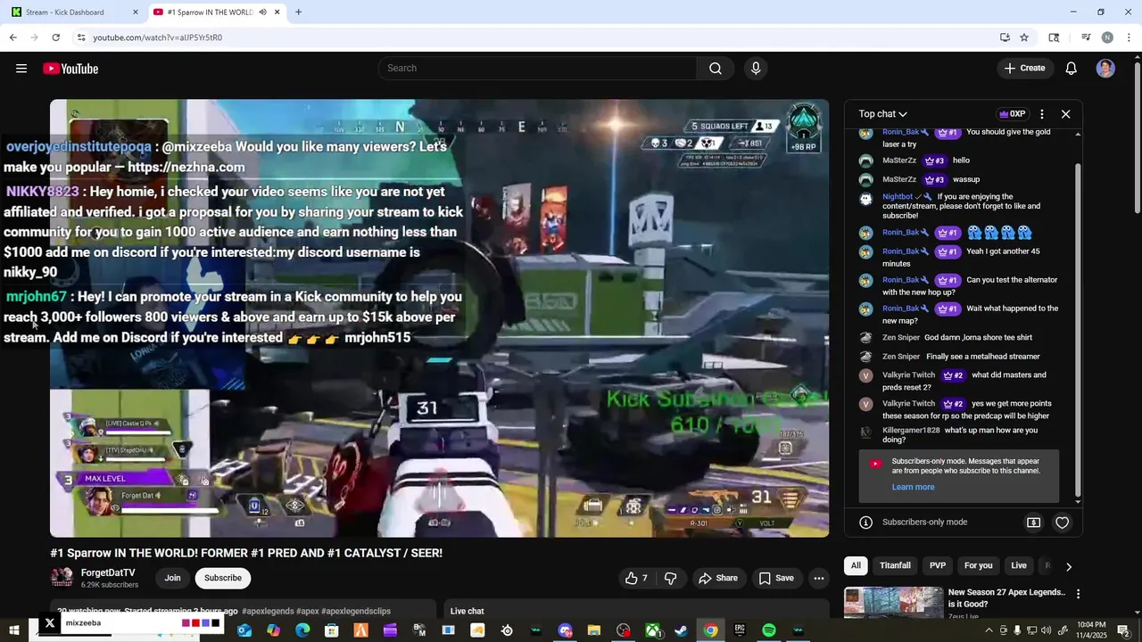Screen dimensions: 1142x642
Task: Bookmark this page with the star
Action: [1024, 37]
